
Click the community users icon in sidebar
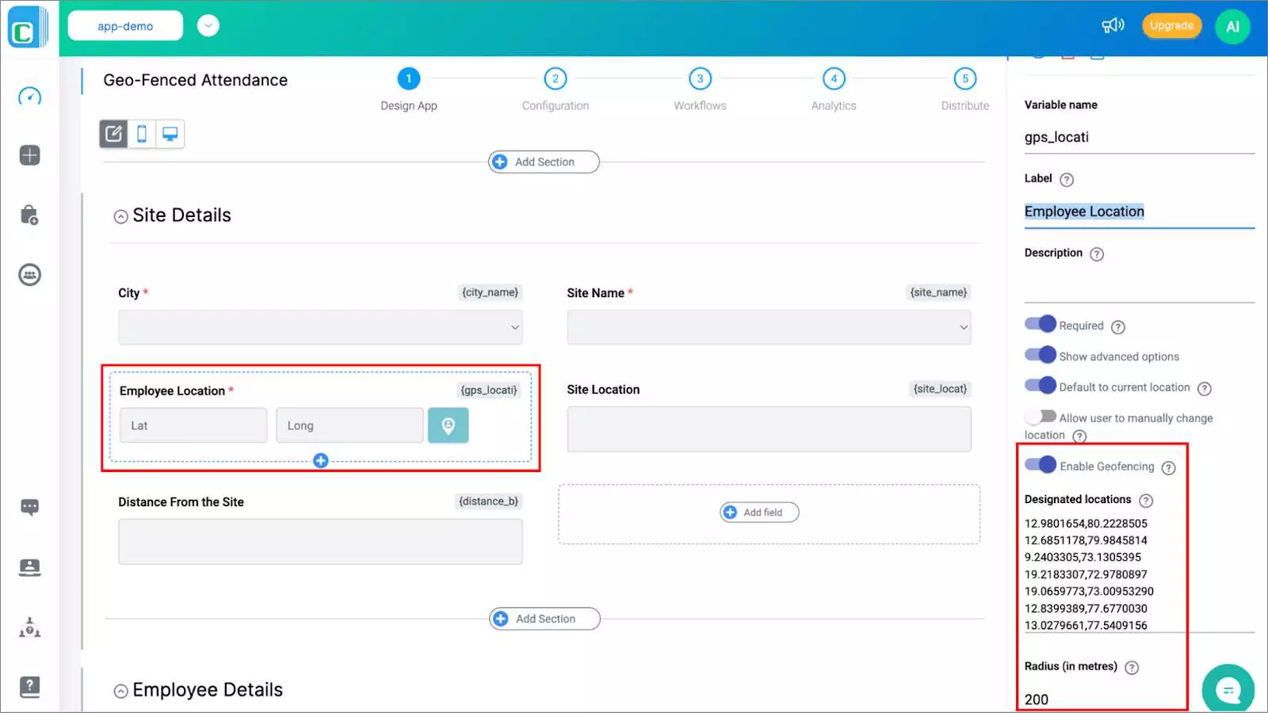point(29,275)
